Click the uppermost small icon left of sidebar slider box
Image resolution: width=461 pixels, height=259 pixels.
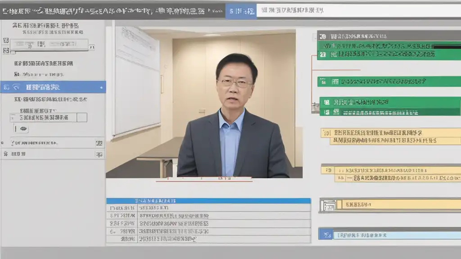5,40
